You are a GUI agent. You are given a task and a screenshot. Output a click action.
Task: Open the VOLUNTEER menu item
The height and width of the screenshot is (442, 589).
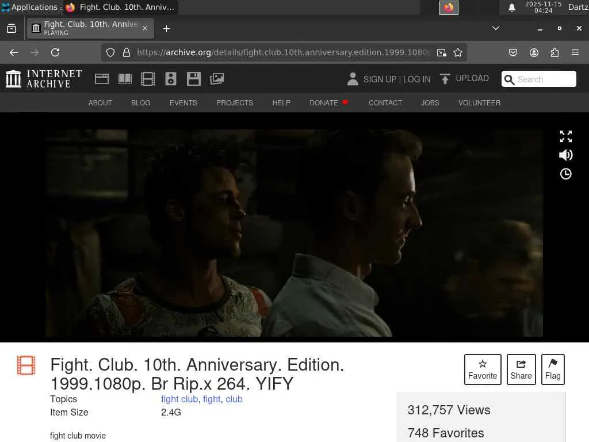(x=479, y=102)
